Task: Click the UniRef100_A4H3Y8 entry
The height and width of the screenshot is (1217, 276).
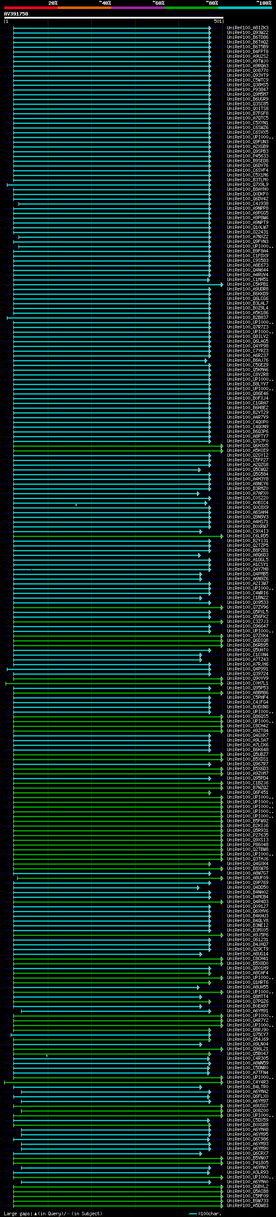Action: (248, 479)
